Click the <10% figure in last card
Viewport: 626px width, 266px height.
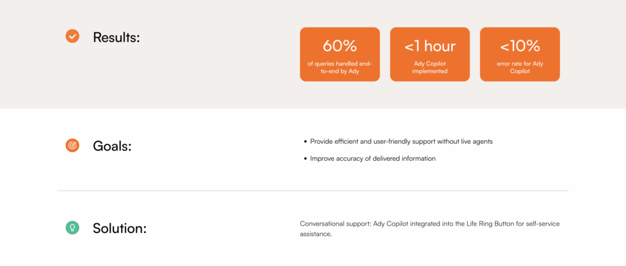click(x=520, y=46)
